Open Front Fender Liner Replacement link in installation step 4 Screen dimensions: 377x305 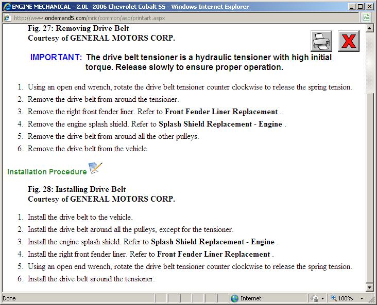[214, 254]
